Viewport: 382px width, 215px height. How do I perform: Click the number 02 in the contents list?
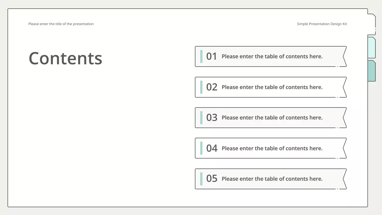pos(212,87)
